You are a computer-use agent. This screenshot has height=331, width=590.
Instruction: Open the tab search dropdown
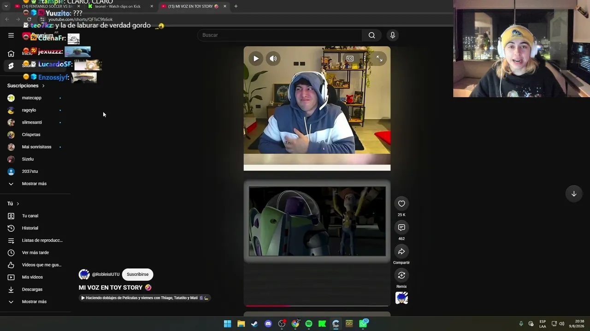coord(6,6)
